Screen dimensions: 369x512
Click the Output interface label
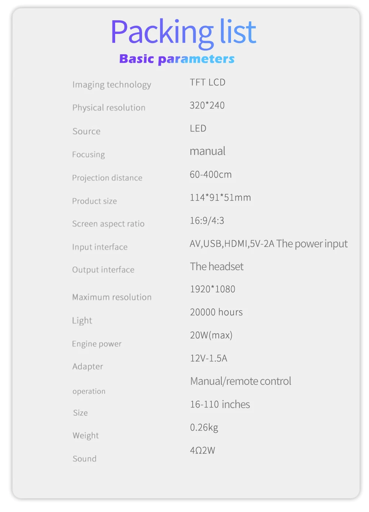coord(103,270)
